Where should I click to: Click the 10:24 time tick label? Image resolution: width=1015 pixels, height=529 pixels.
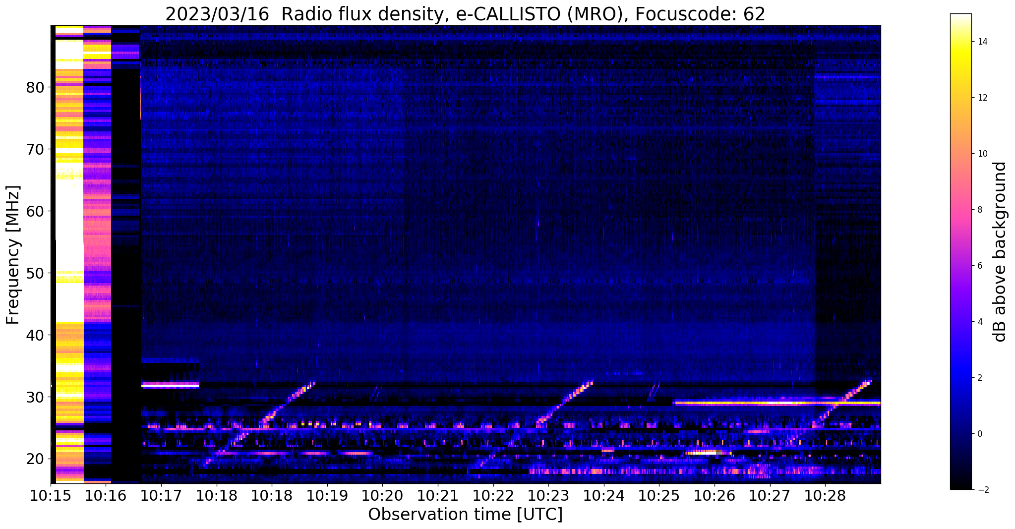[604, 496]
